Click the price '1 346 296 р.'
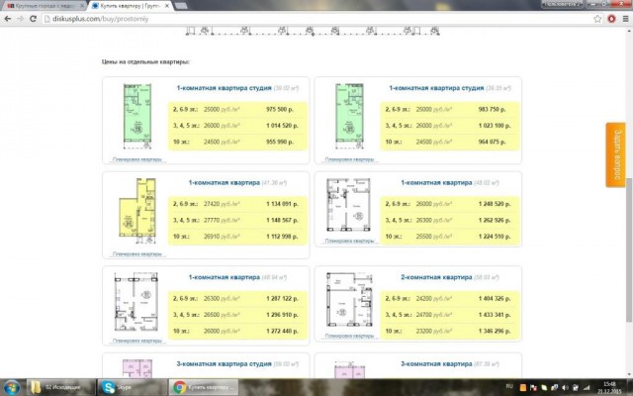 pyautogui.click(x=495, y=331)
